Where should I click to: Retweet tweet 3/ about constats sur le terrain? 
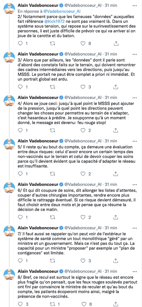52,87
